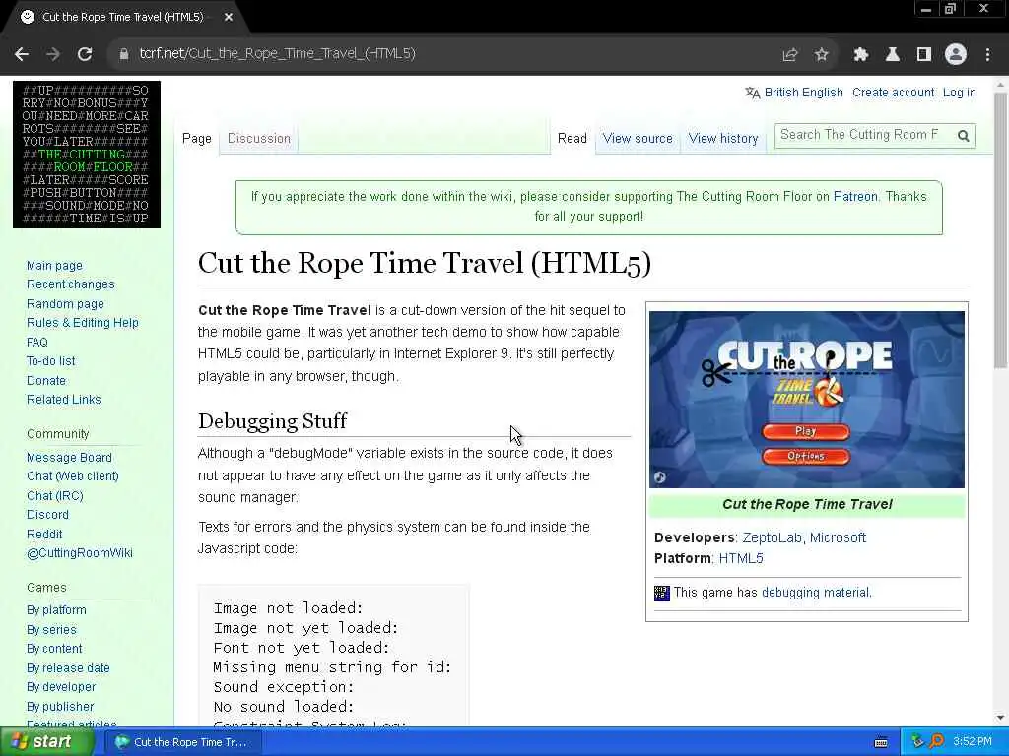1009x756 pixels.
Task: Open the debugging material link
Action: click(x=815, y=593)
